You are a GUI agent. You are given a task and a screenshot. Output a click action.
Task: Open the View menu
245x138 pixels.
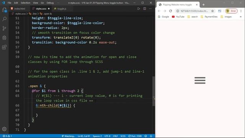pyautogui.click(x=36, y=3)
